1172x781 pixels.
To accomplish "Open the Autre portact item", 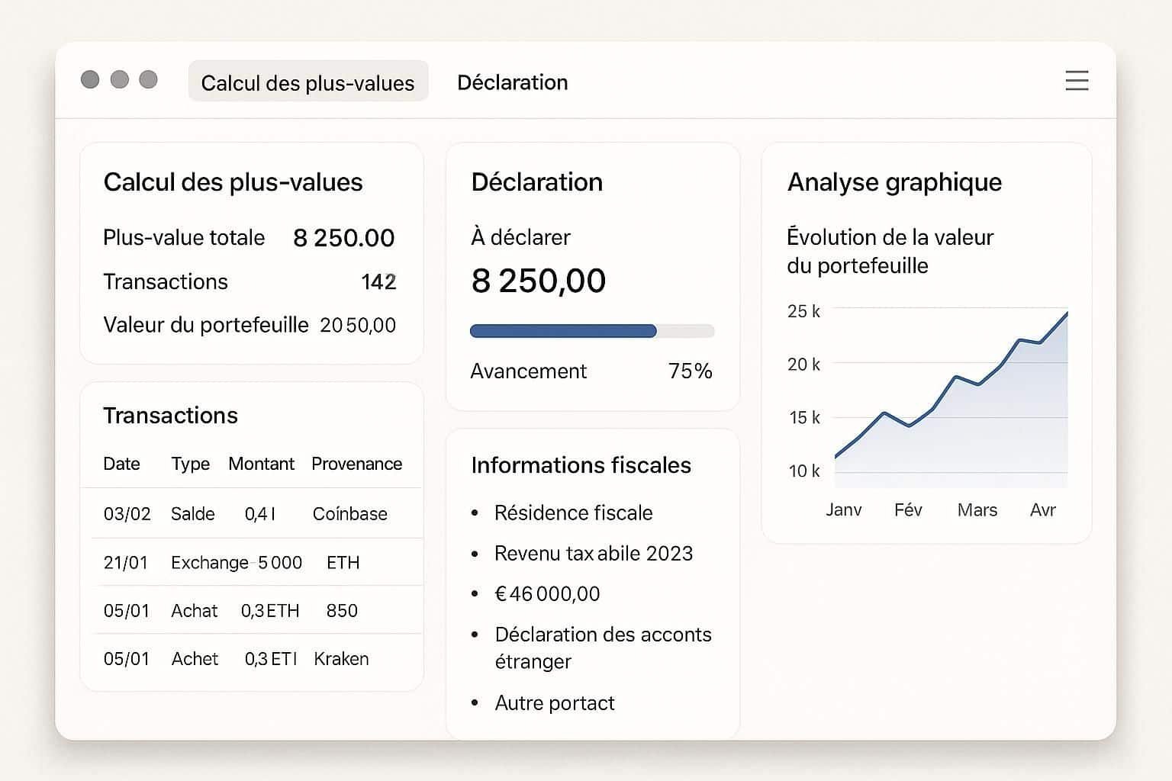I will click(x=554, y=703).
